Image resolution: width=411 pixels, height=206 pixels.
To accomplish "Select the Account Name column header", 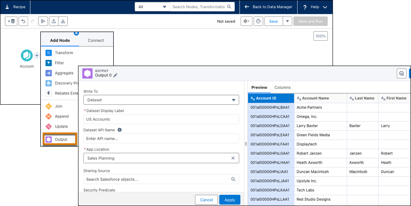I will [320, 98].
